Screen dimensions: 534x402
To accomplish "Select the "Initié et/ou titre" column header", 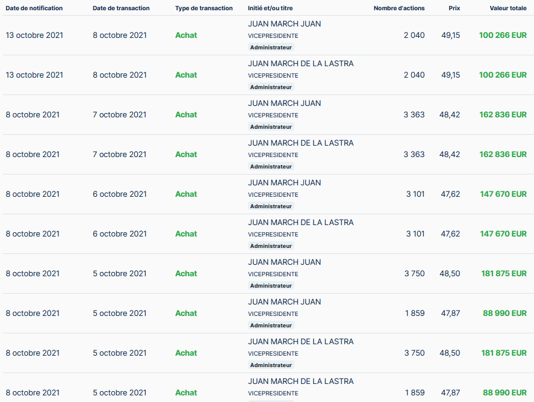I will pyautogui.click(x=270, y=8).
